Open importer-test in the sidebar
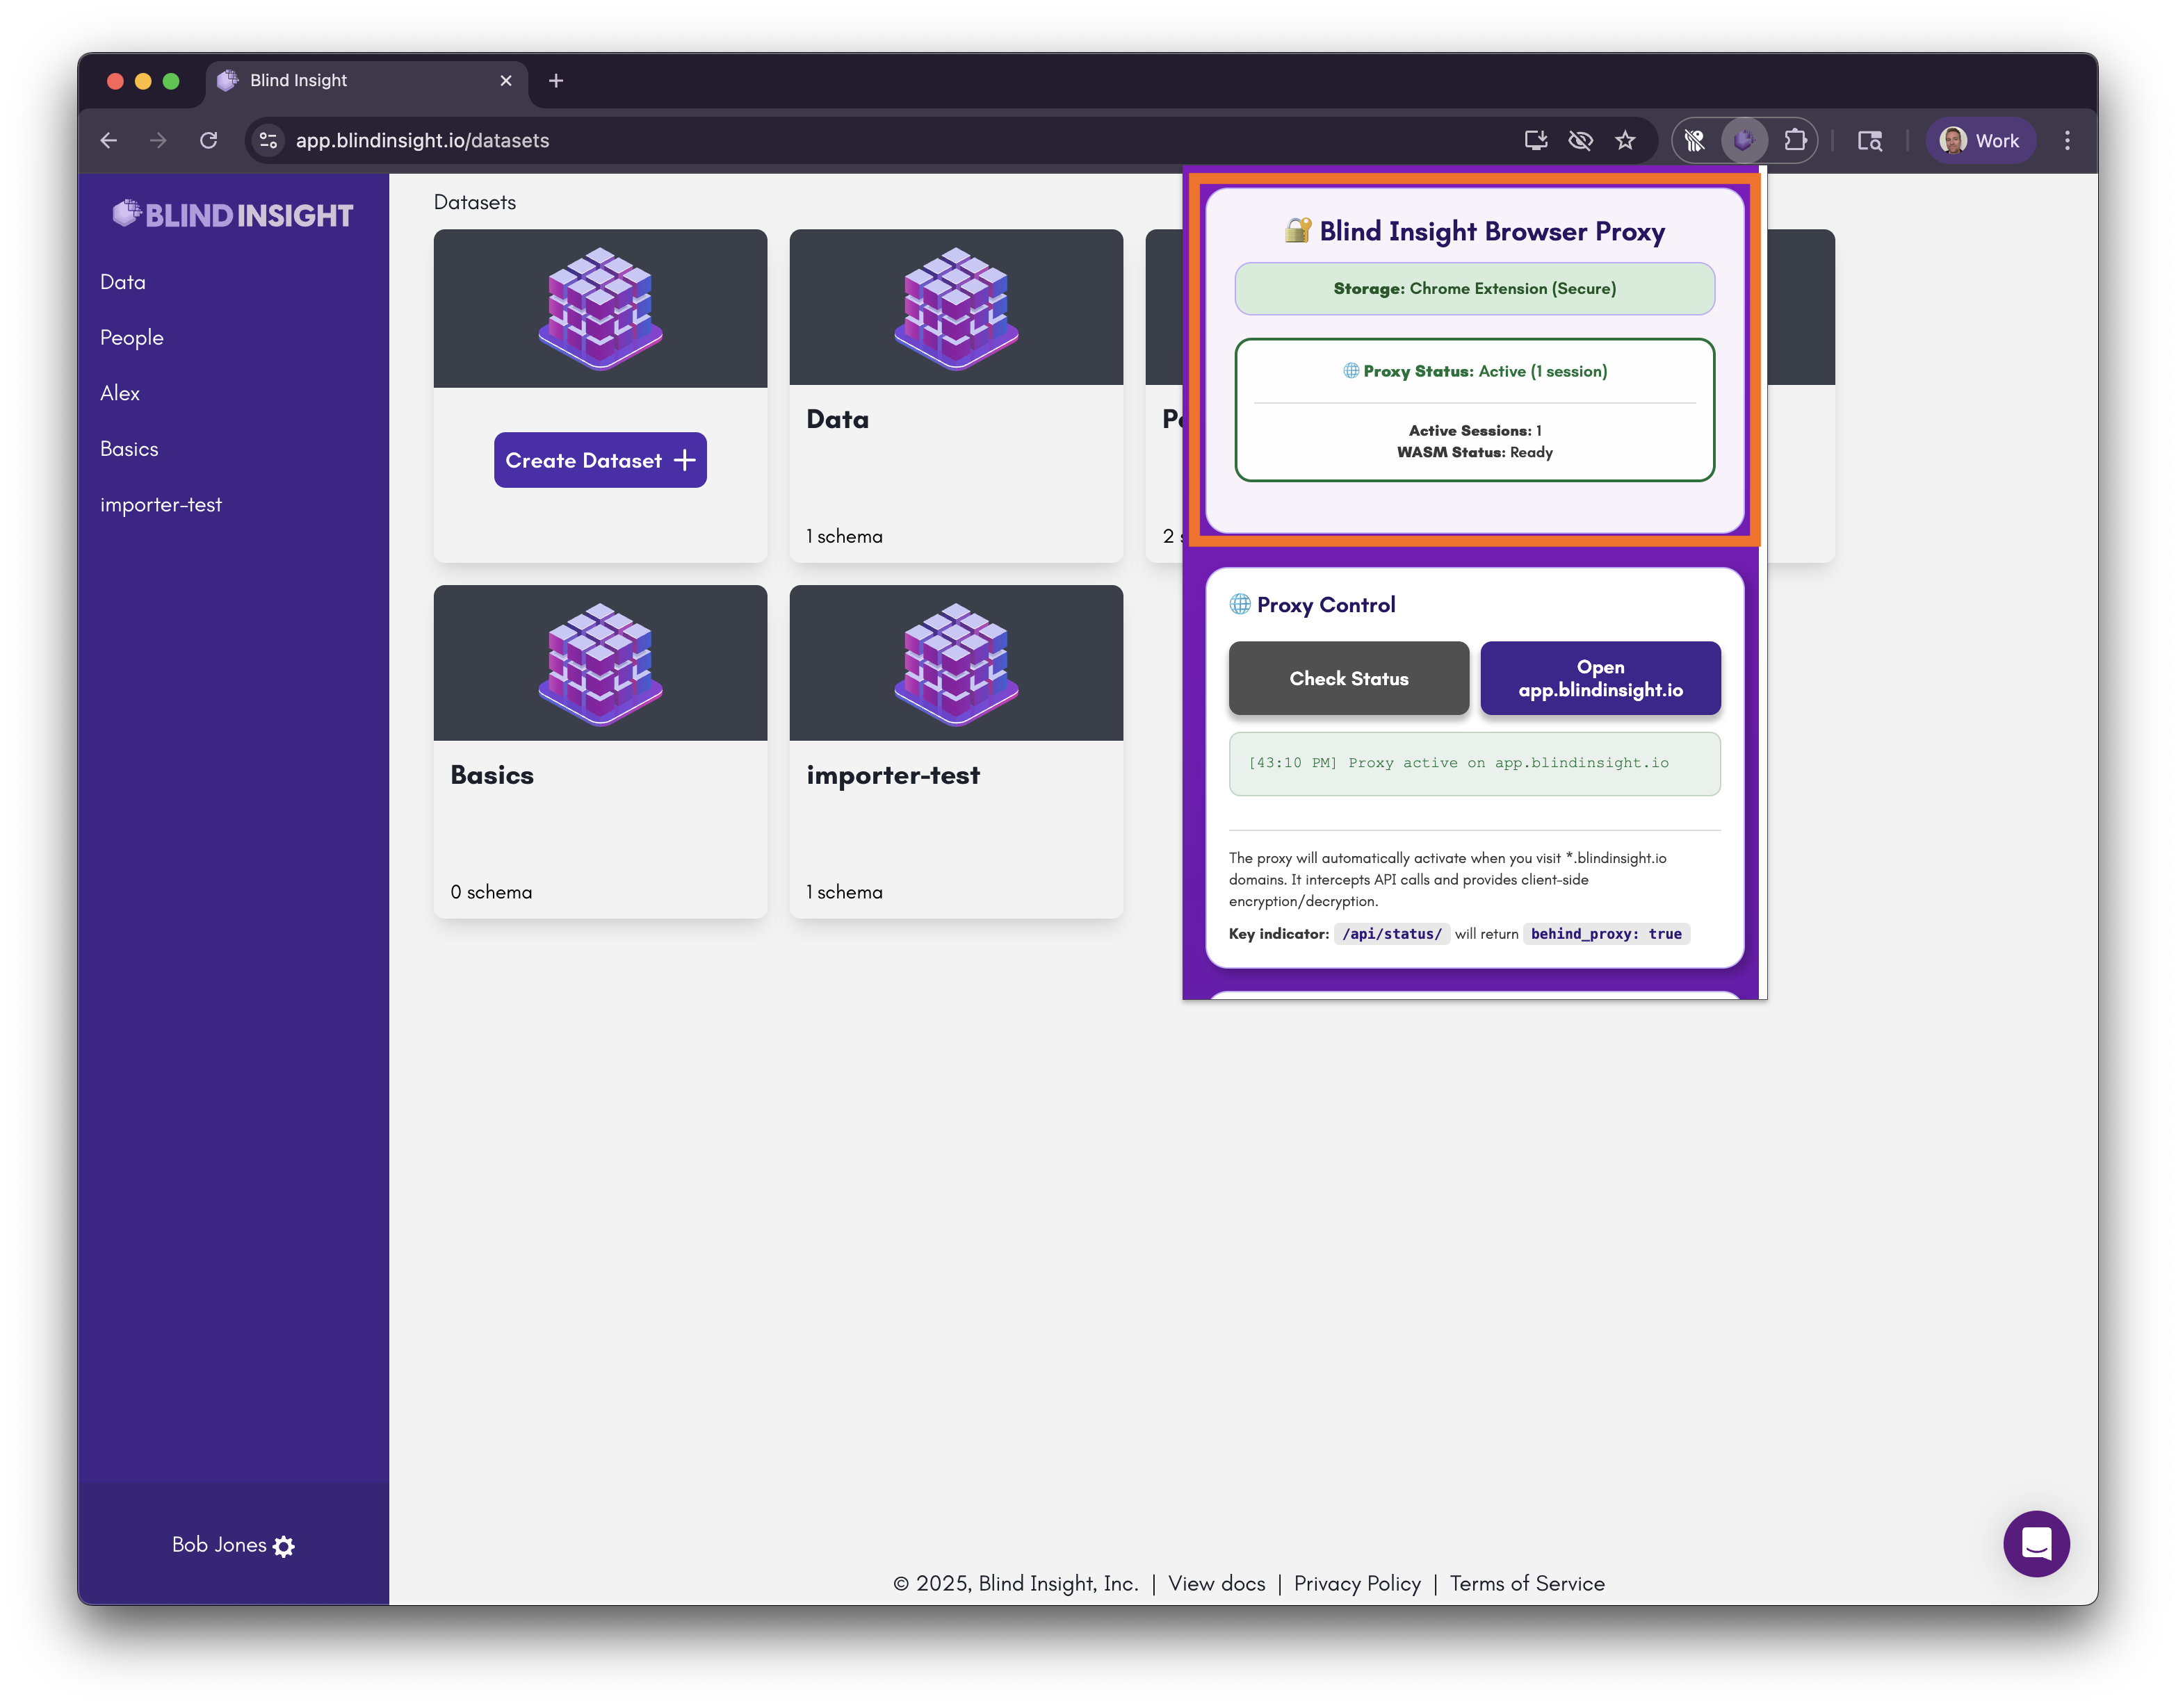The width and height of the screenshot is (2176, 1708). click(161, 506)
